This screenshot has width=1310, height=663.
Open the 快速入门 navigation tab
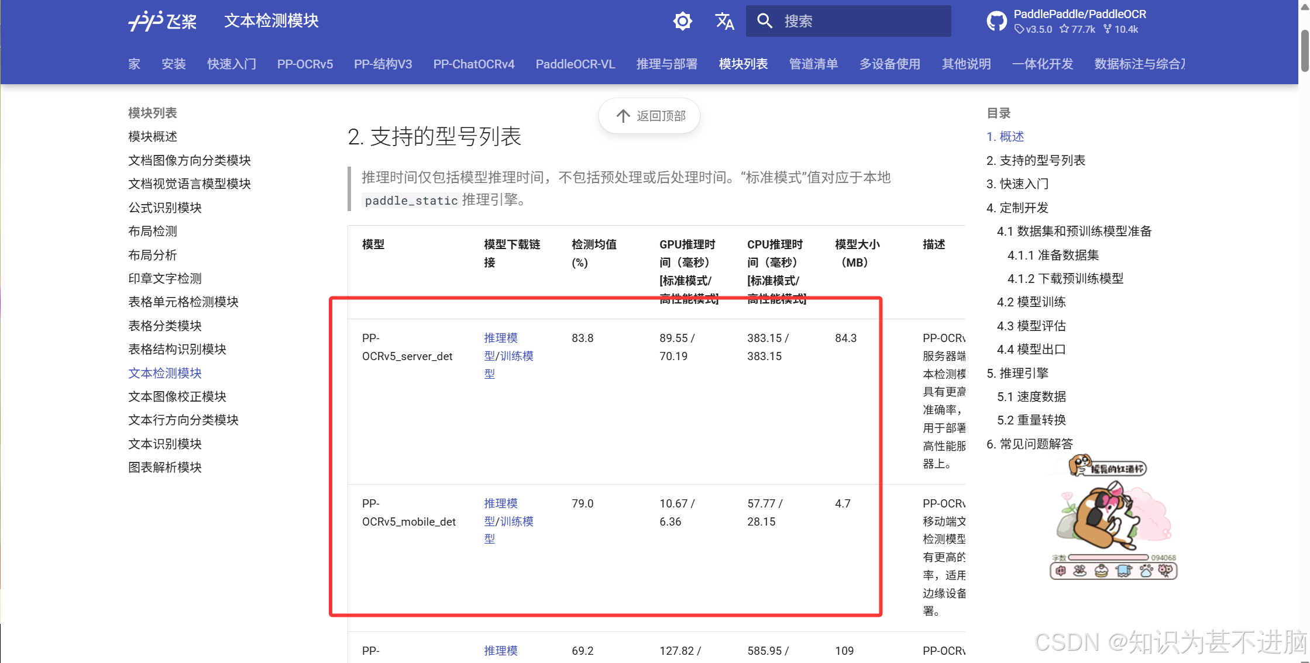pyautogui.click(x=232, y=64)
